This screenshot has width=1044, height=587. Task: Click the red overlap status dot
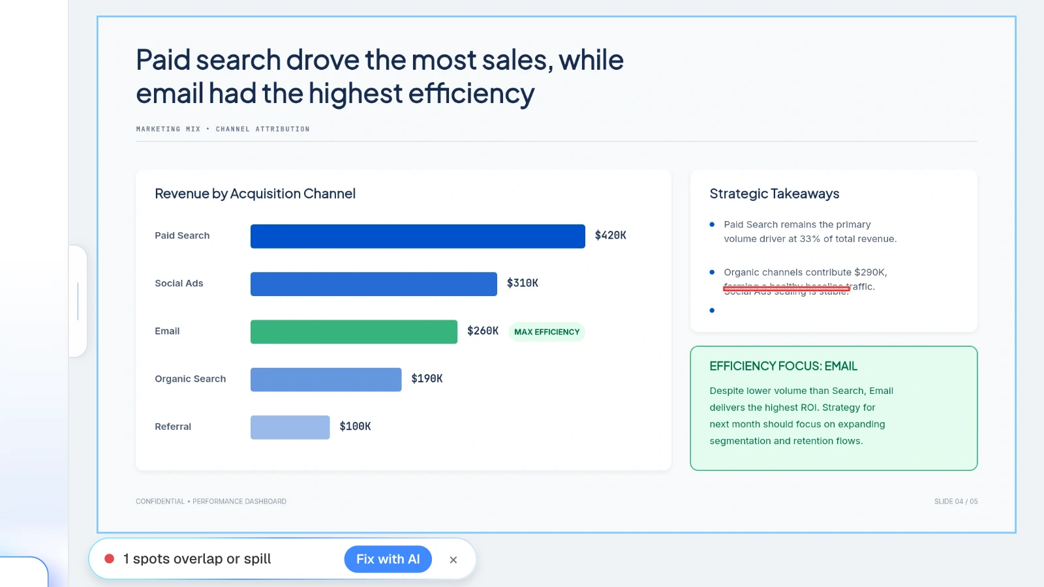[110, 559]
